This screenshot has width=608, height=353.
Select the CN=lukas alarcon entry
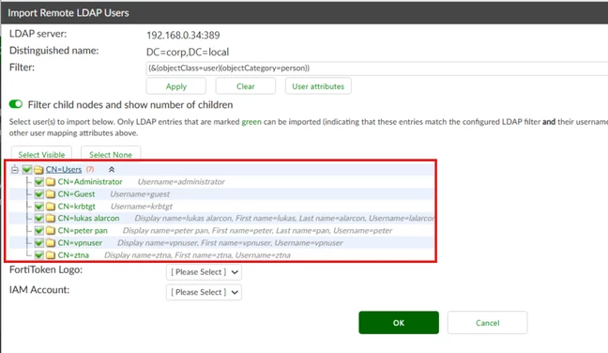click(88, 219)
